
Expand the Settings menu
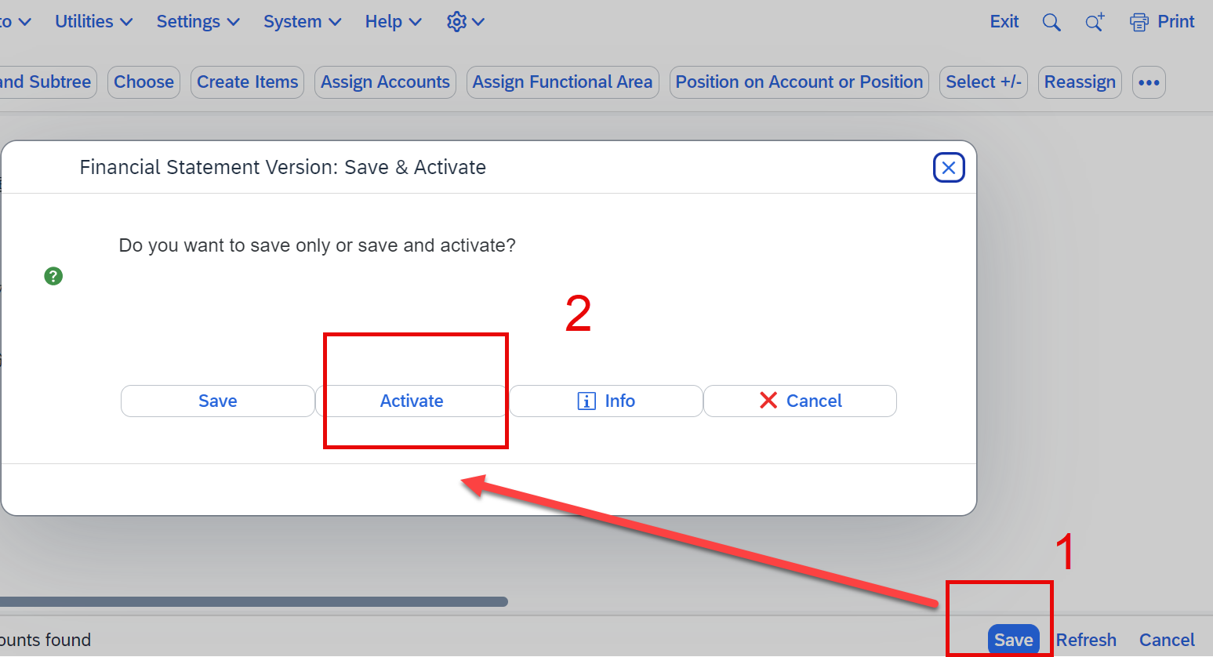coord(198,22)
